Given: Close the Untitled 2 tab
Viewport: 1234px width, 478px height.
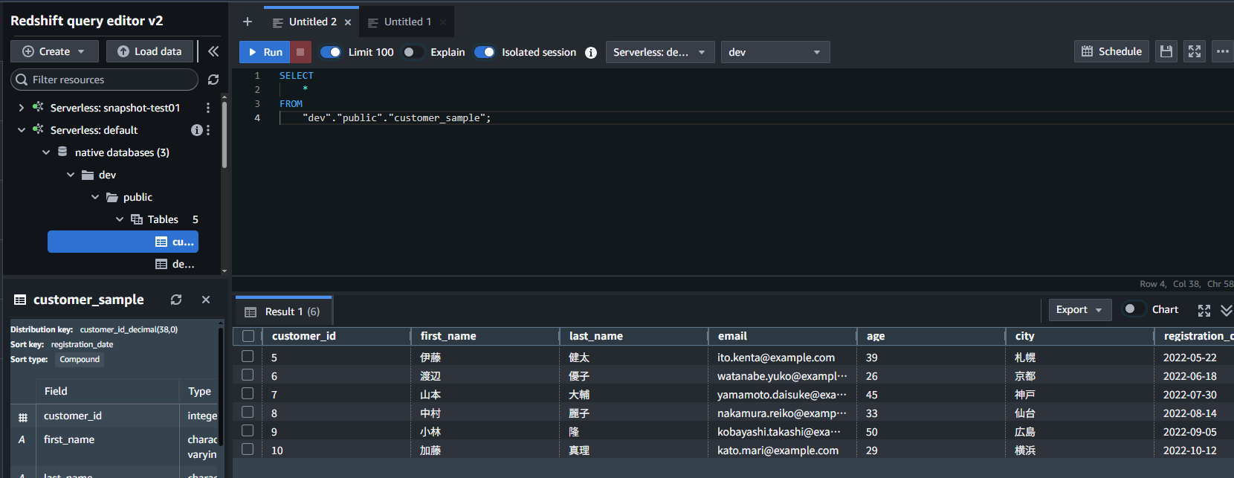Looking at the screenshot, I should [348, 22].
